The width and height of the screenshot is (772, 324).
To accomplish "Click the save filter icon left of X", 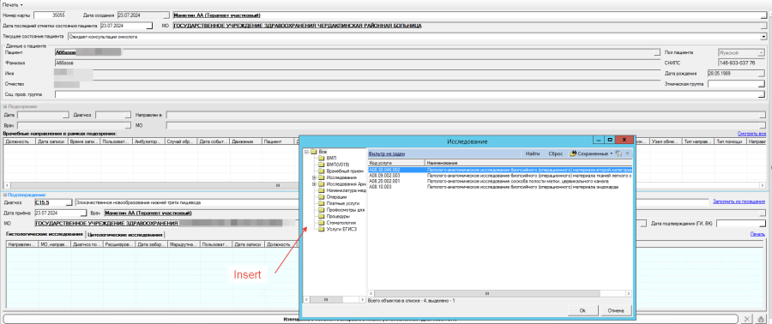I will click(618, 153).
